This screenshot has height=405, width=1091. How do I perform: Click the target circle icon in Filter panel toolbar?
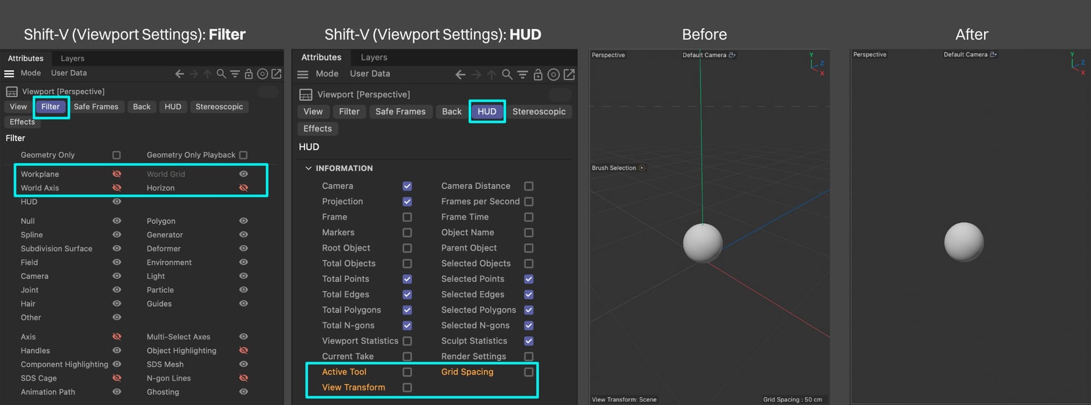point(262,74)
